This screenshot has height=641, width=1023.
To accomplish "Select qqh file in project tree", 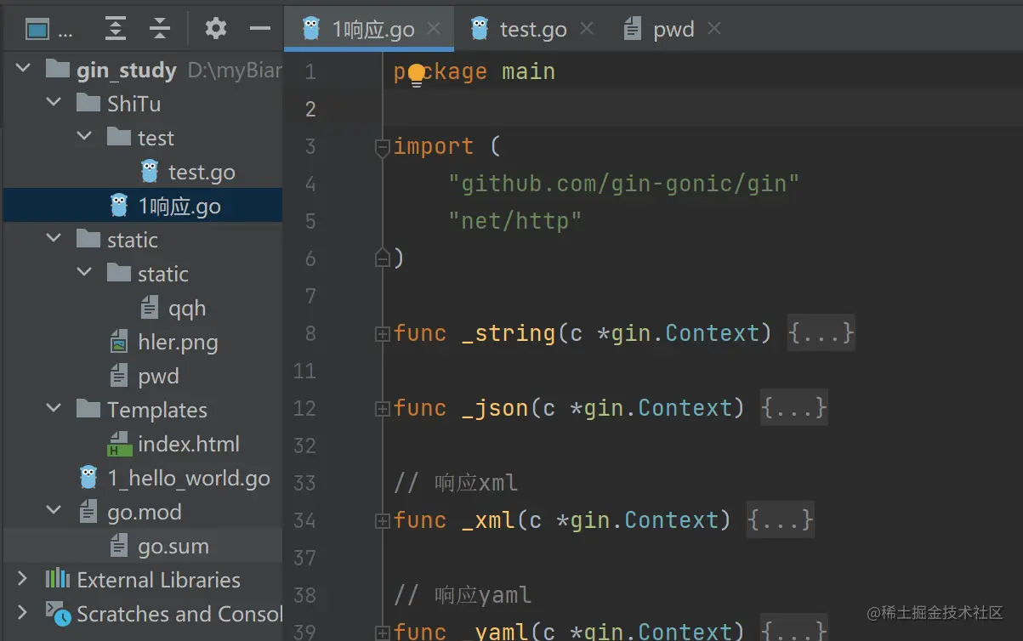I will coord(187,309).
